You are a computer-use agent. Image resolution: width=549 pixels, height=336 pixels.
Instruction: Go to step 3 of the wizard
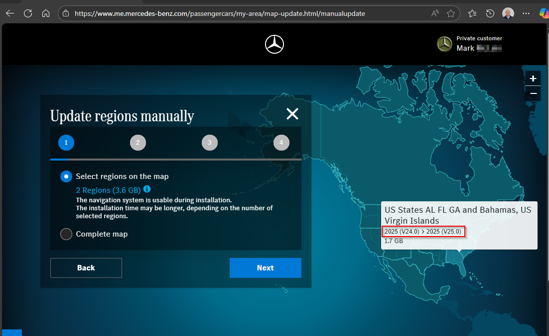pos(210,143)
